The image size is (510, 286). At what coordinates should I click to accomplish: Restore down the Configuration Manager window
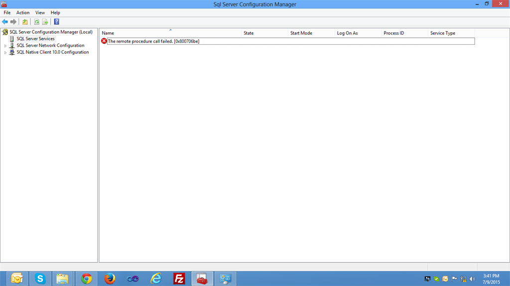tap(487, 4)
